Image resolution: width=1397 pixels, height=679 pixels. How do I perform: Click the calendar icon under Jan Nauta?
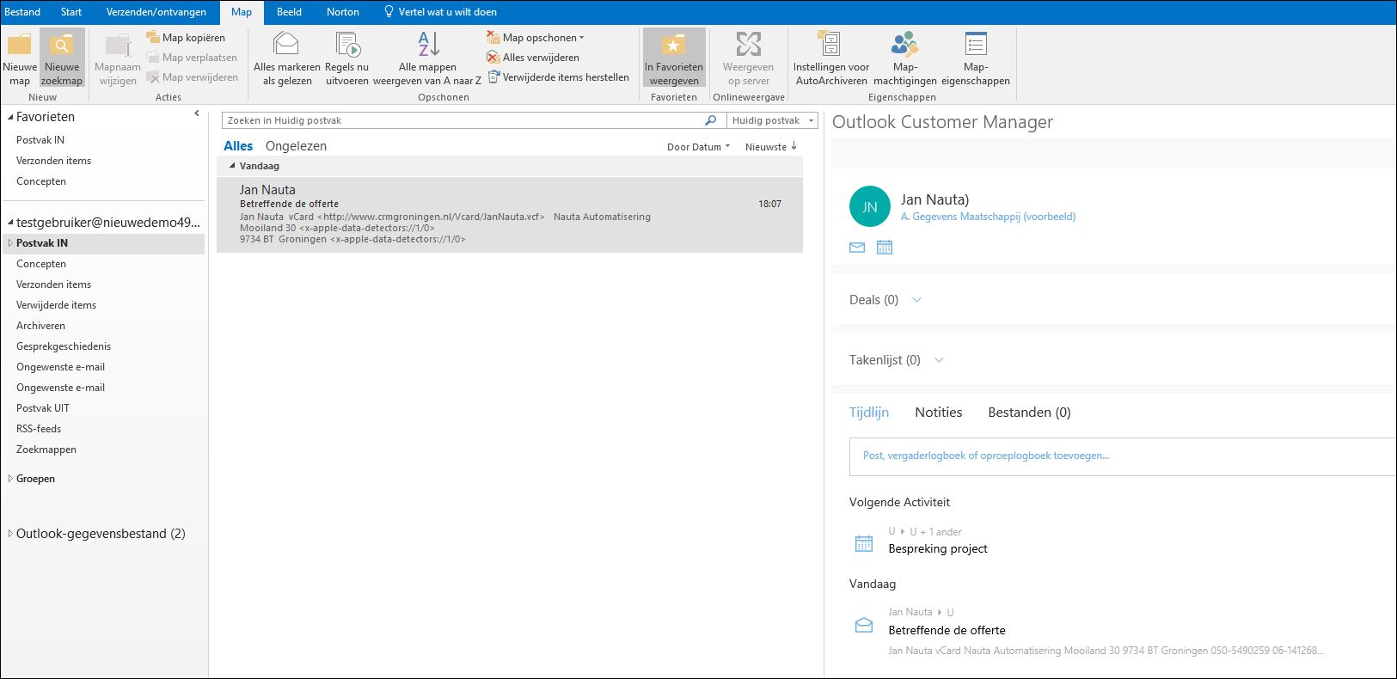click(x=885, y=248)
